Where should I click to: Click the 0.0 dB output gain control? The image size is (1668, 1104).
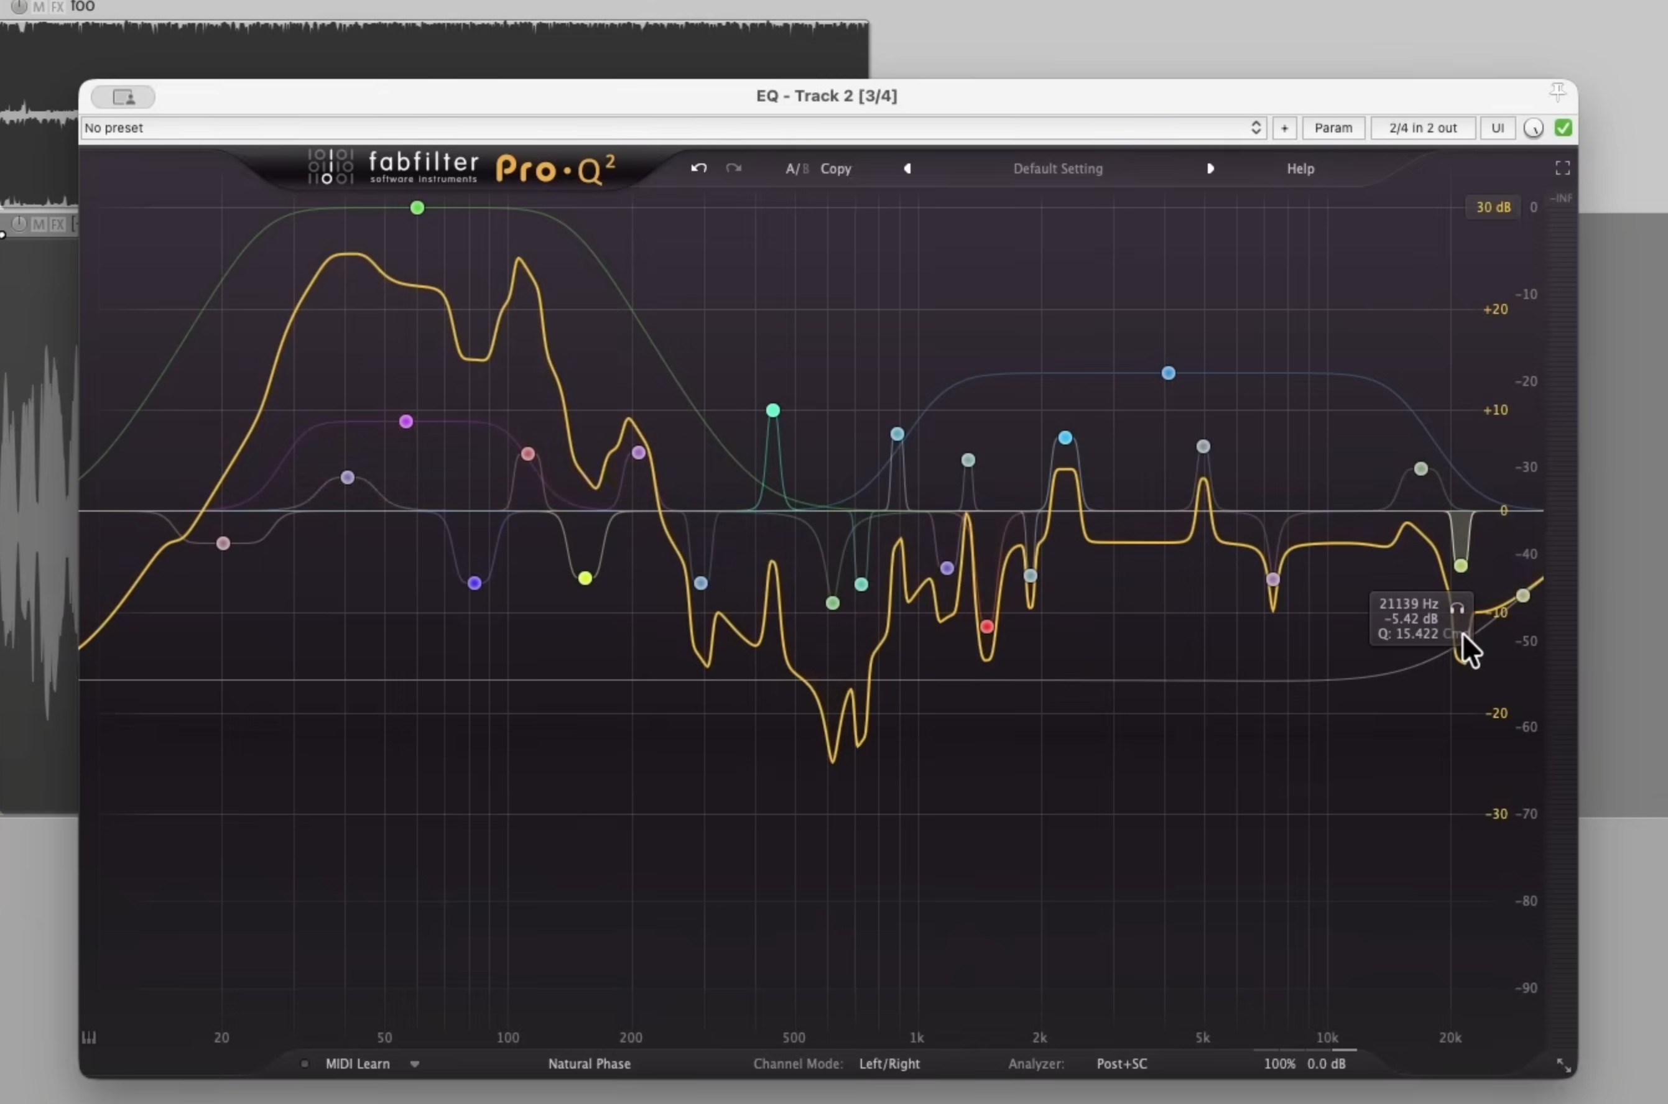point(1326,1064)
